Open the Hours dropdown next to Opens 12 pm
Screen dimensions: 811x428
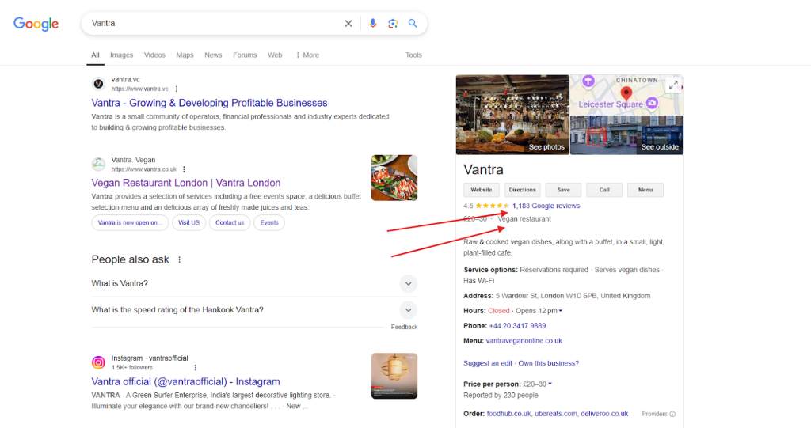pyautogui.click(x=561, y=311)
